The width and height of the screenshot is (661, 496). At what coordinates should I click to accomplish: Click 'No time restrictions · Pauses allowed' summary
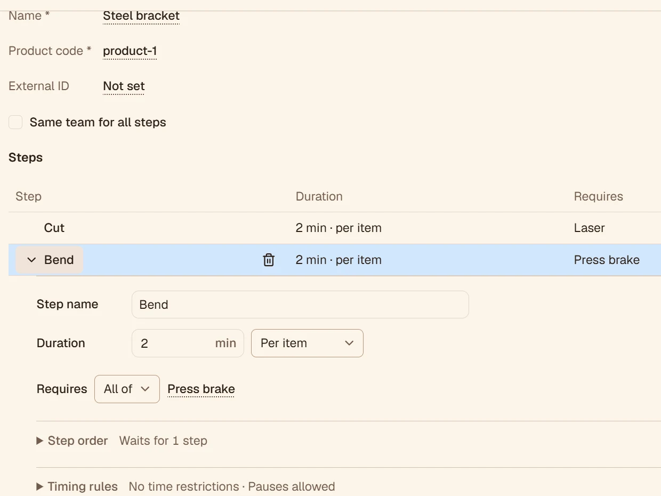pyautogui.click(x=232, y=487)
